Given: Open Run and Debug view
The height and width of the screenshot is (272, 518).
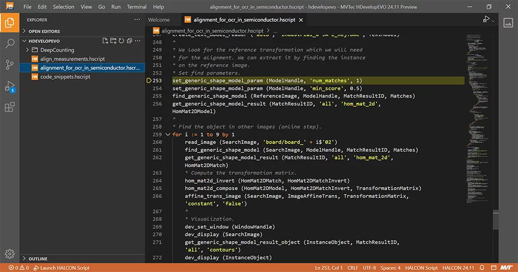Looking at the screenshot, I should click(x=9, y=86).
